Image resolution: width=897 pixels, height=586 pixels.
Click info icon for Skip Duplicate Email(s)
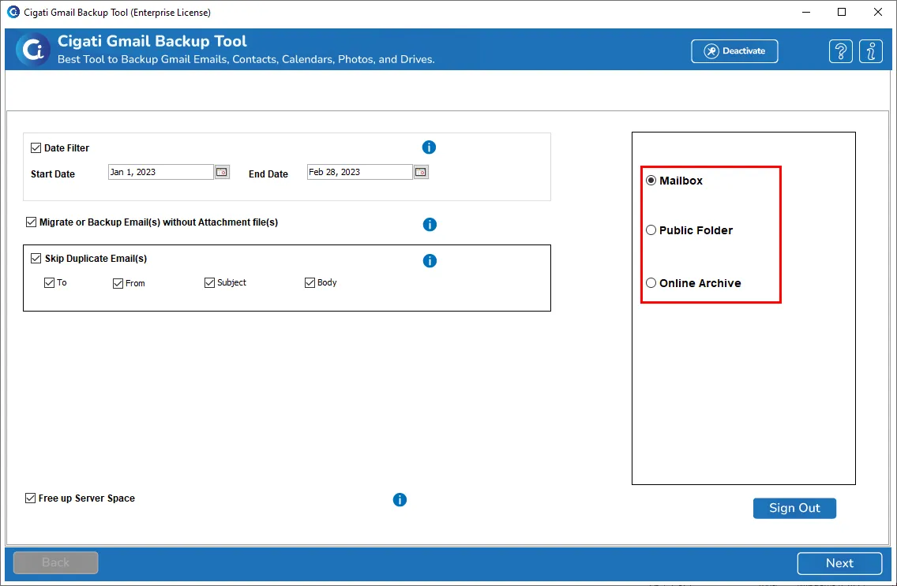click(430, 261)
